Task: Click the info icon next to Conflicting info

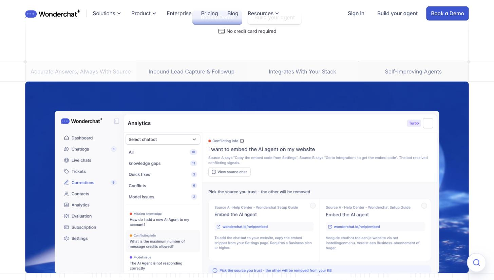Action: coord(242,141)
